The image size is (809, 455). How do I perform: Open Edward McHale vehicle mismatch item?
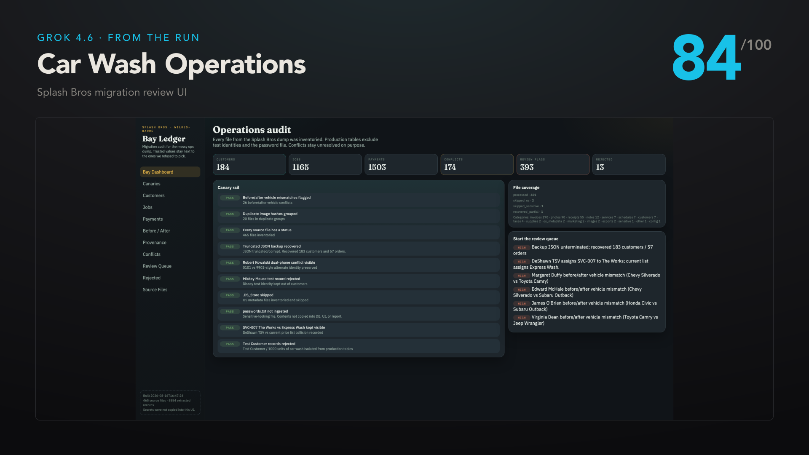coord(587,292)
